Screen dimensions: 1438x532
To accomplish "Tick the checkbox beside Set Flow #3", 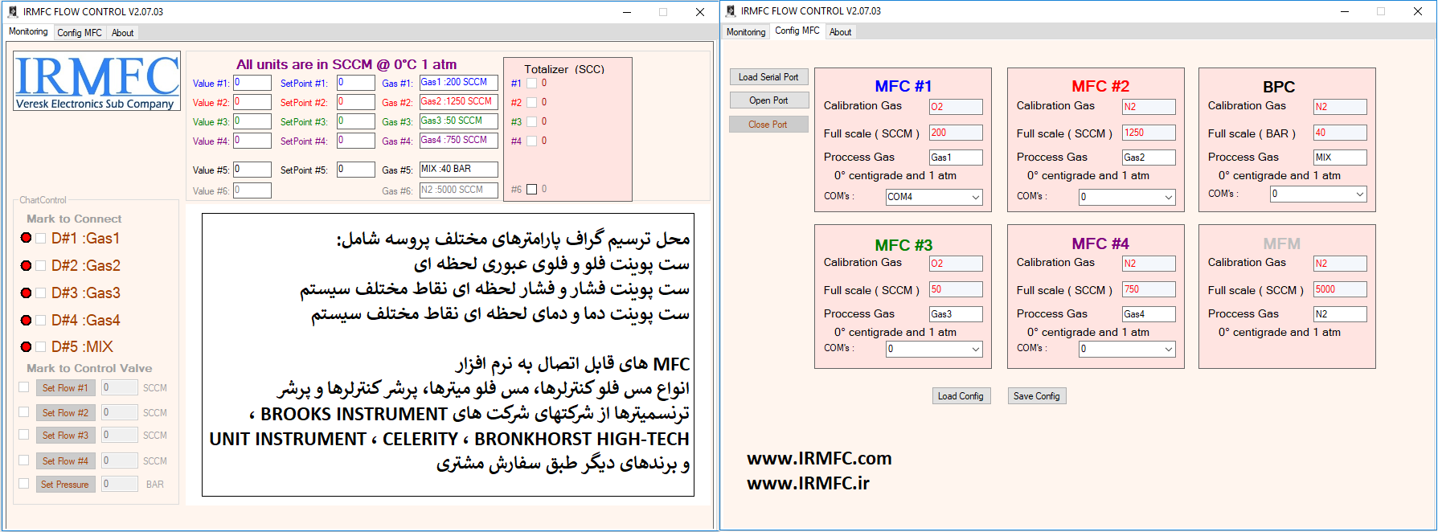I will coord(24,434).
